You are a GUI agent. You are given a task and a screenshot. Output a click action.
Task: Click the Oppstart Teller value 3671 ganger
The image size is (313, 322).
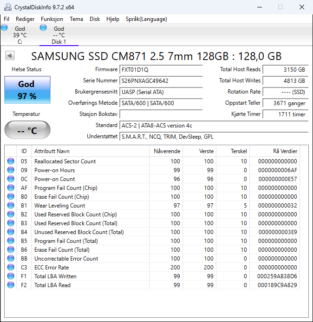coord(285,103)
